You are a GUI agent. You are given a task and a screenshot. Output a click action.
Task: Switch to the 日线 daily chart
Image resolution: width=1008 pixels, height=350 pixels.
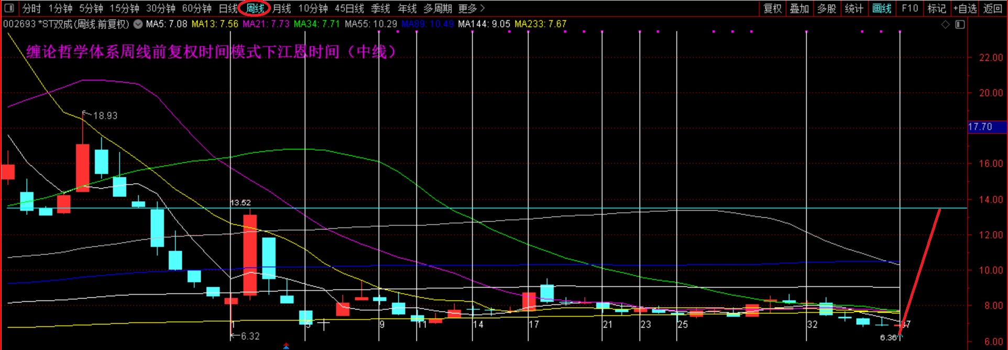click(227, 8)
